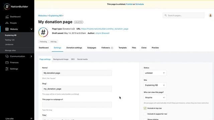The height and width of the screenshot is (120, 214).
Task: Click the NationBuilder logo icon
Action: coord(7,7)
